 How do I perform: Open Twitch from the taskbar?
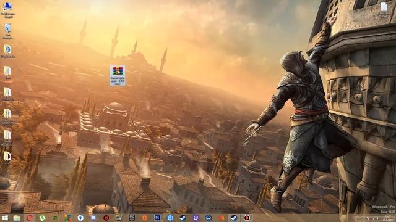click(196, 218)
